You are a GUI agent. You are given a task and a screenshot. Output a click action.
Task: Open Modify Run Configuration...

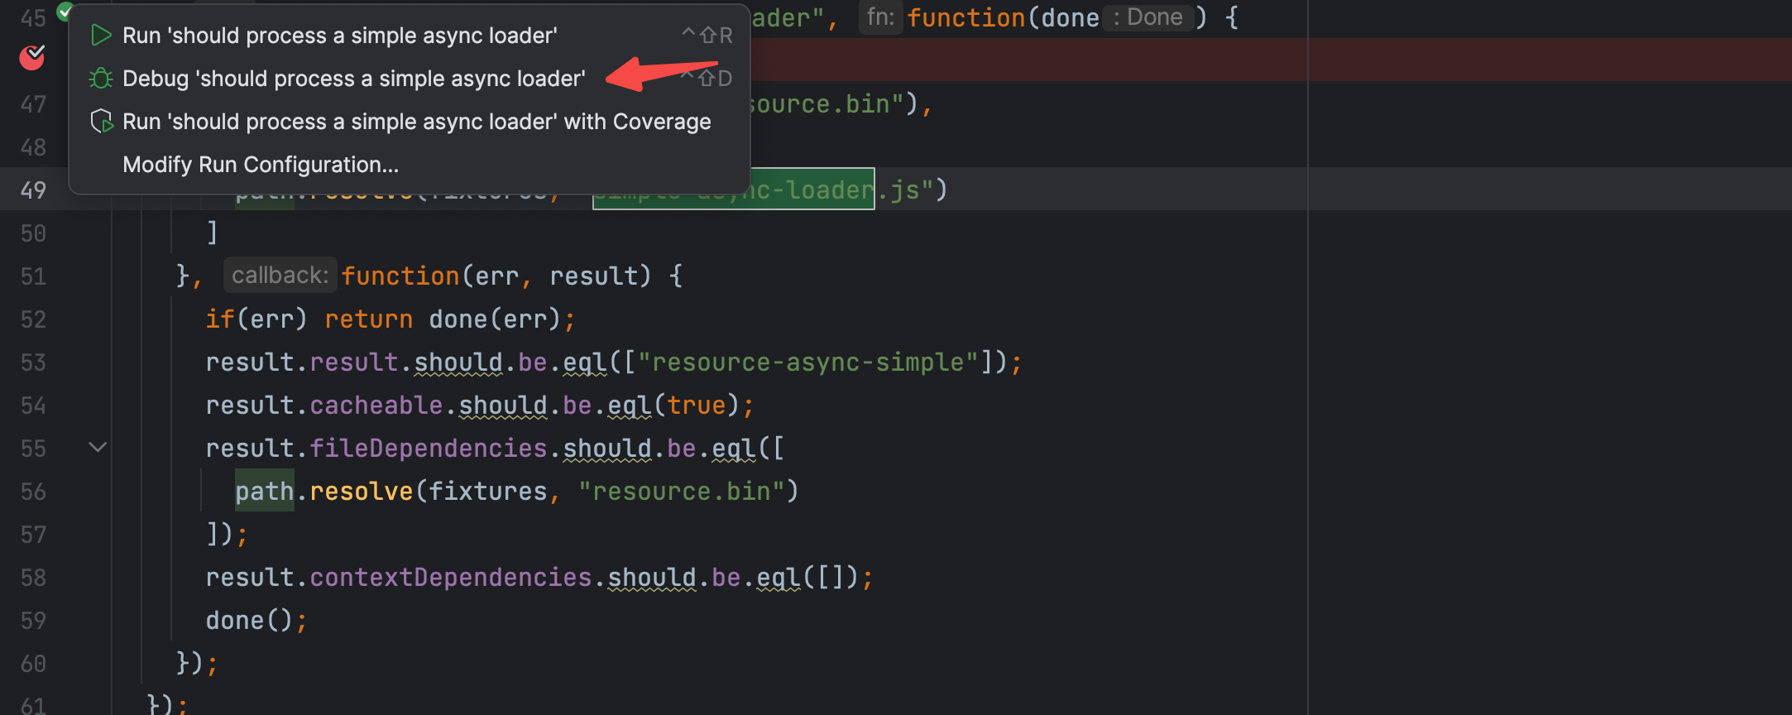pyautogui.click(x=261, y=165)
